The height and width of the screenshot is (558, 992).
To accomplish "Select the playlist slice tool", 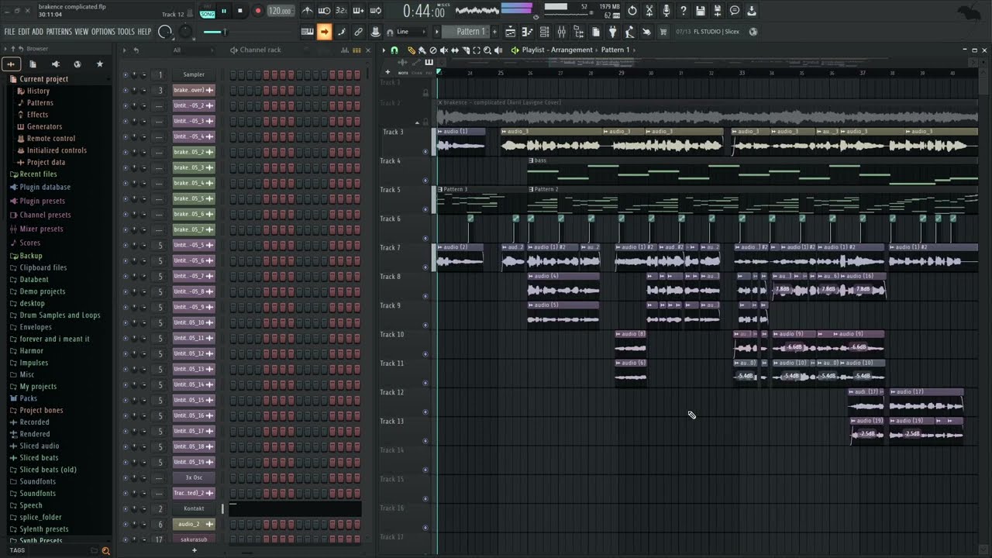I will (466, 50).
